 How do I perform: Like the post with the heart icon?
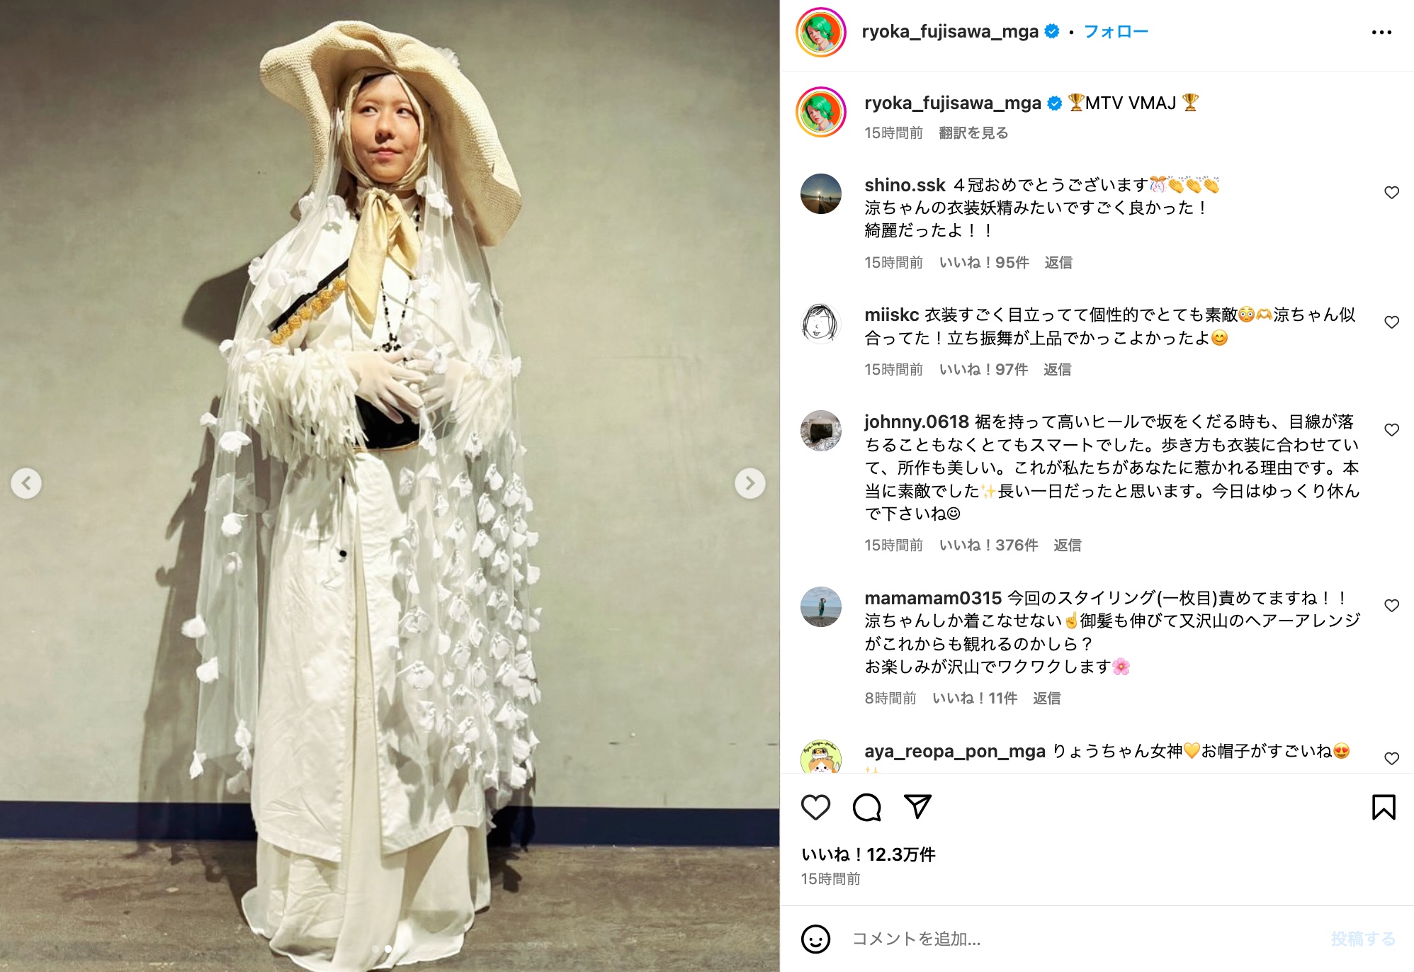pyautogui.click(x=815, y=807)
